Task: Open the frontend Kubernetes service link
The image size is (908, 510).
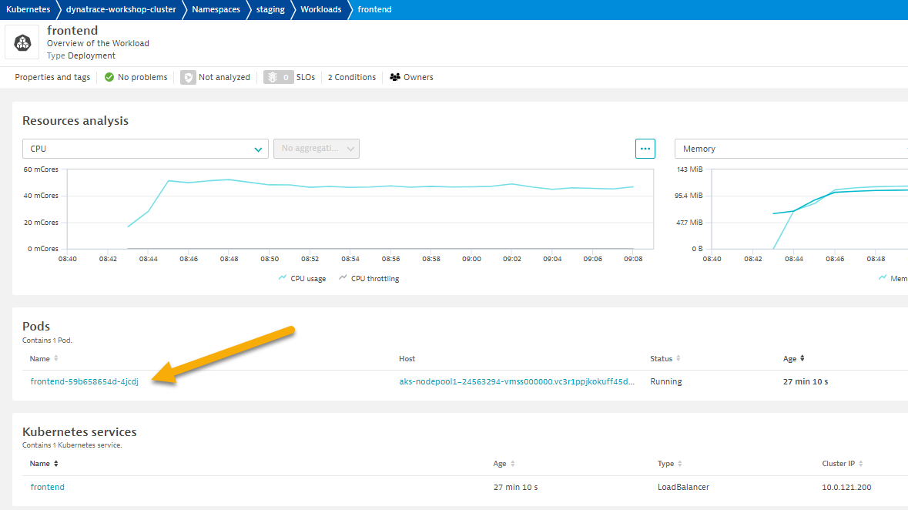Action: pos(48,487)
